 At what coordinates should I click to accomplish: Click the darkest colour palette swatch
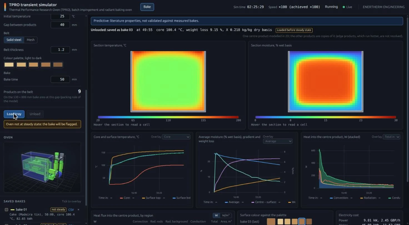point(58,65)
